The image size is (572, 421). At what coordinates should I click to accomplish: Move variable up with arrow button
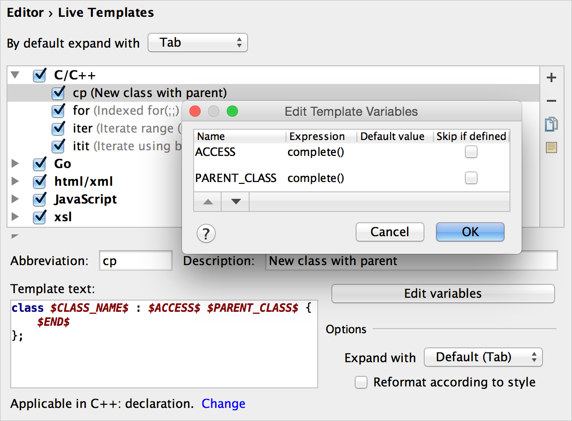pos(208,202)
